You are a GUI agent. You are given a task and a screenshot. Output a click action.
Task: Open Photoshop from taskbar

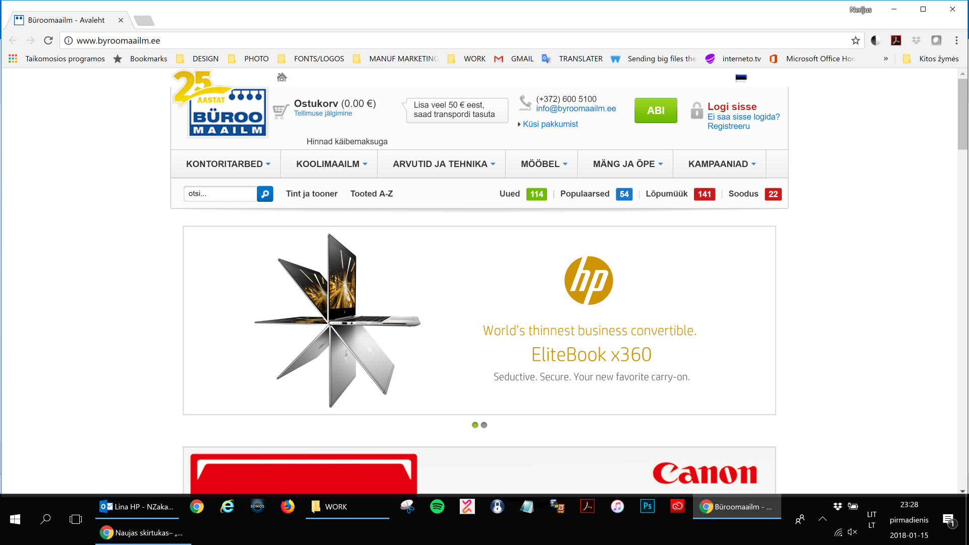(x=648, y=506)
